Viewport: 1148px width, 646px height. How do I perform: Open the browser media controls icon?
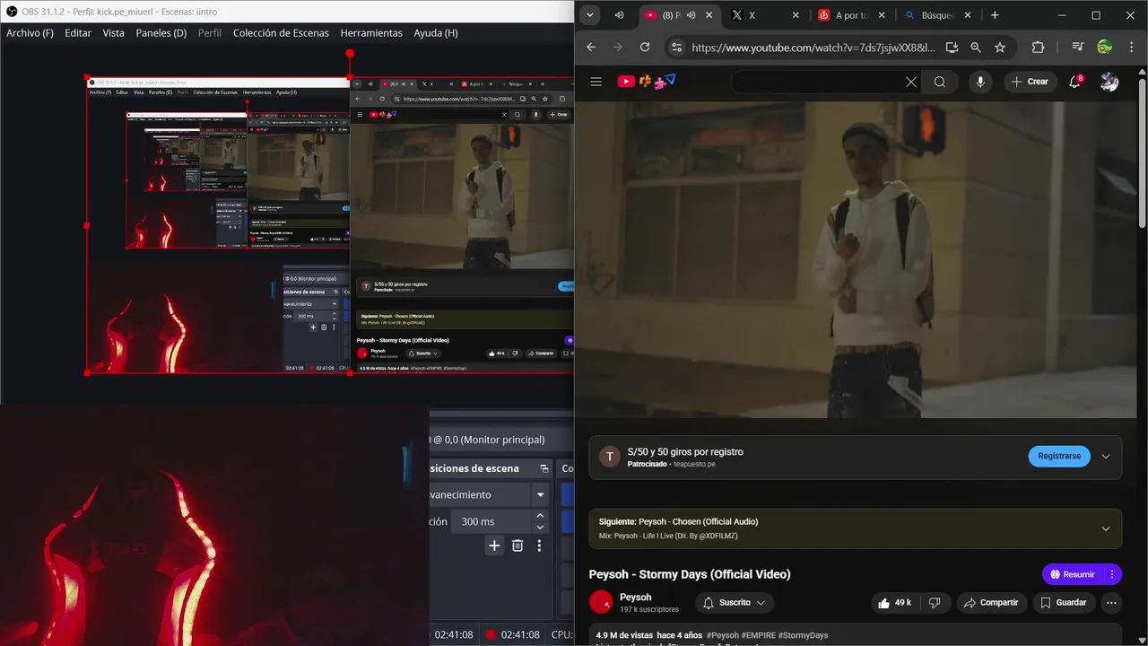[x=1078, y=48]
